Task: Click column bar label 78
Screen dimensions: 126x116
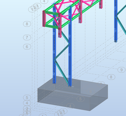Action: pyautogui.click(x=69, y=77)
